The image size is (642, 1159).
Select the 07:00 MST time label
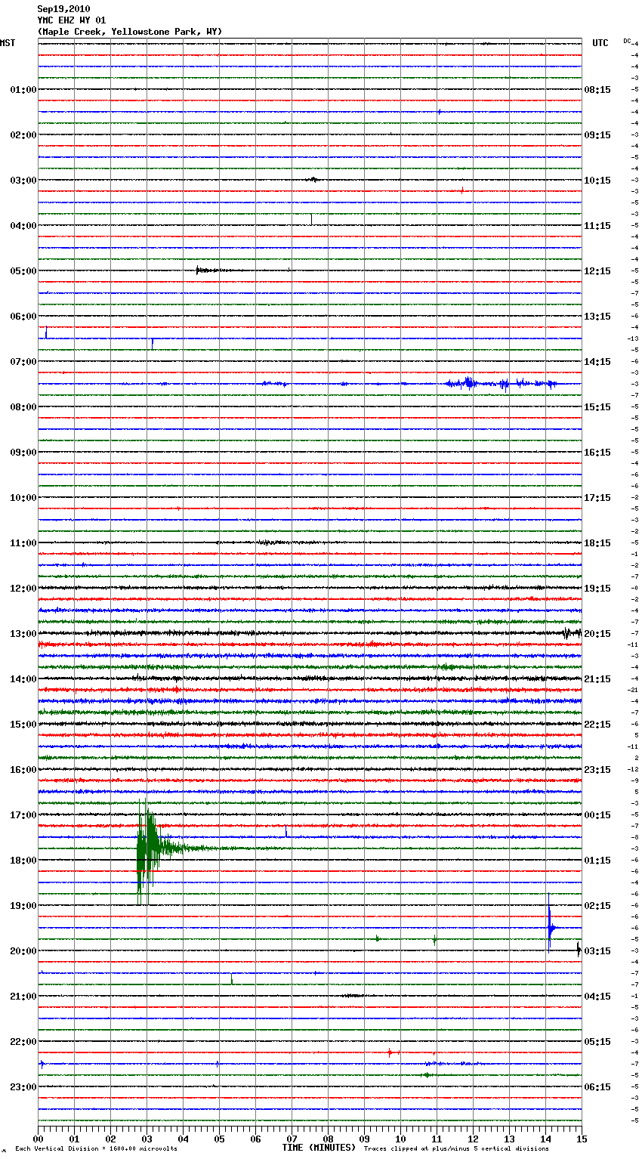[x=23, y=362]
